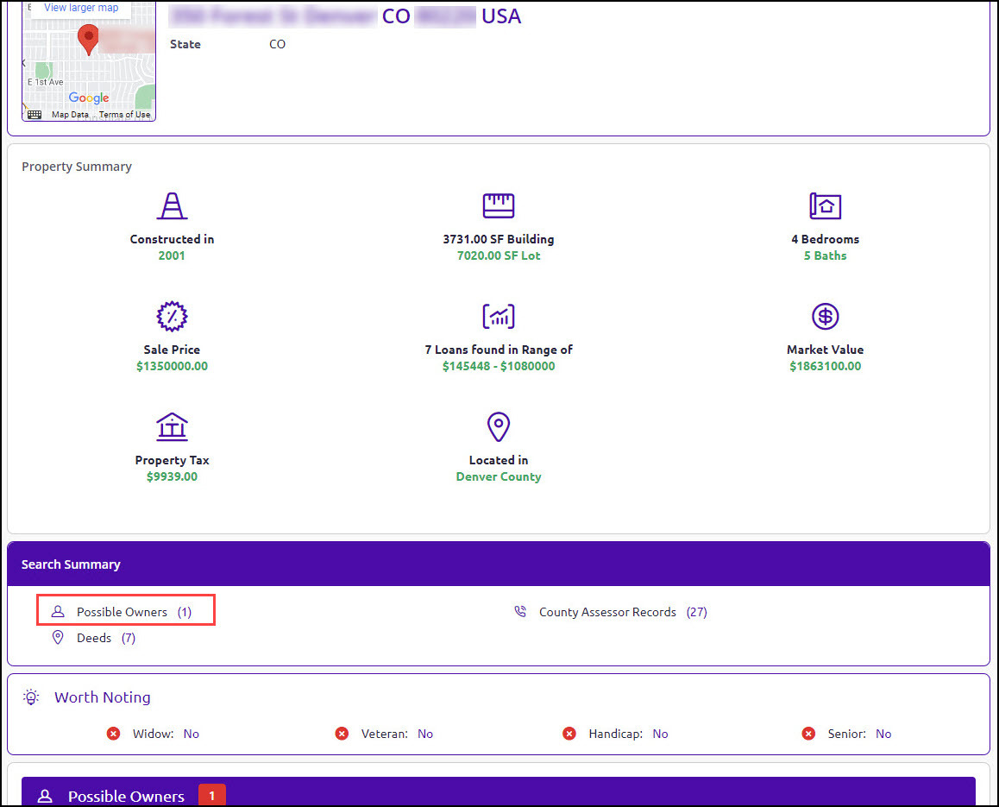999x807 pixels.
Task: Select the 5 Baths value
Action: pyautogui.click(x=825, y=255)
